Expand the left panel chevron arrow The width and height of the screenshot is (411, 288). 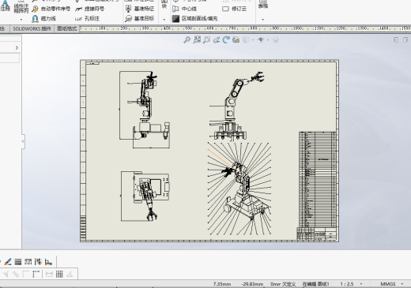[17, 47]
